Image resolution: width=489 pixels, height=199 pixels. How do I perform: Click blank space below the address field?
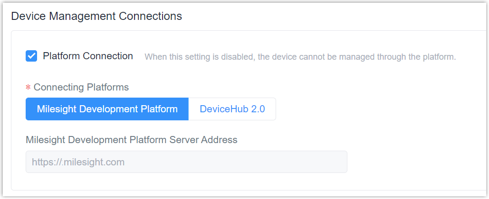coord(186,181)
